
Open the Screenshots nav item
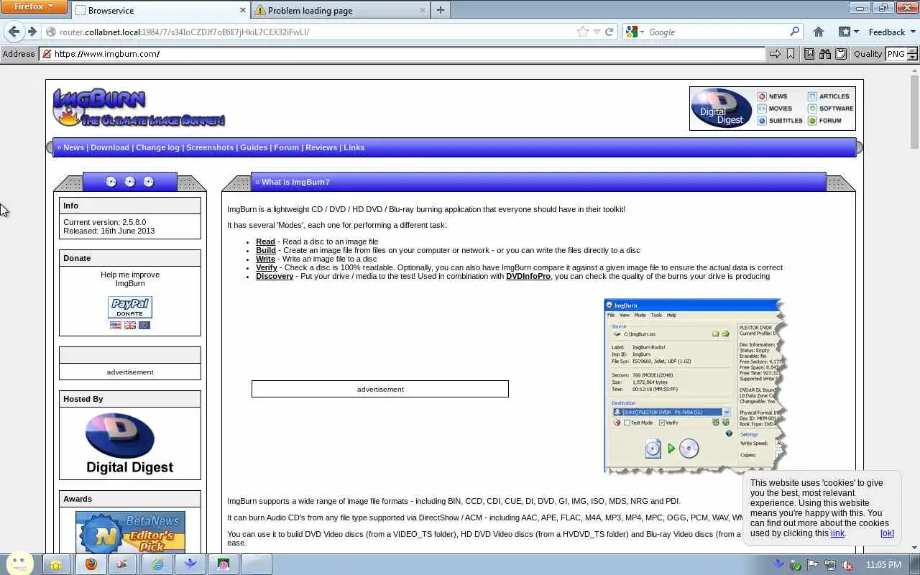[210, 147]
